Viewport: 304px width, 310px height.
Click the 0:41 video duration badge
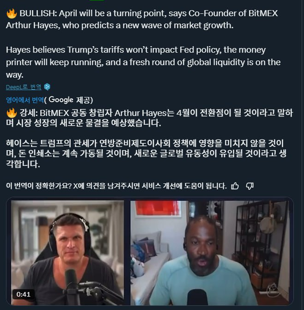click(x=24, y=294)
